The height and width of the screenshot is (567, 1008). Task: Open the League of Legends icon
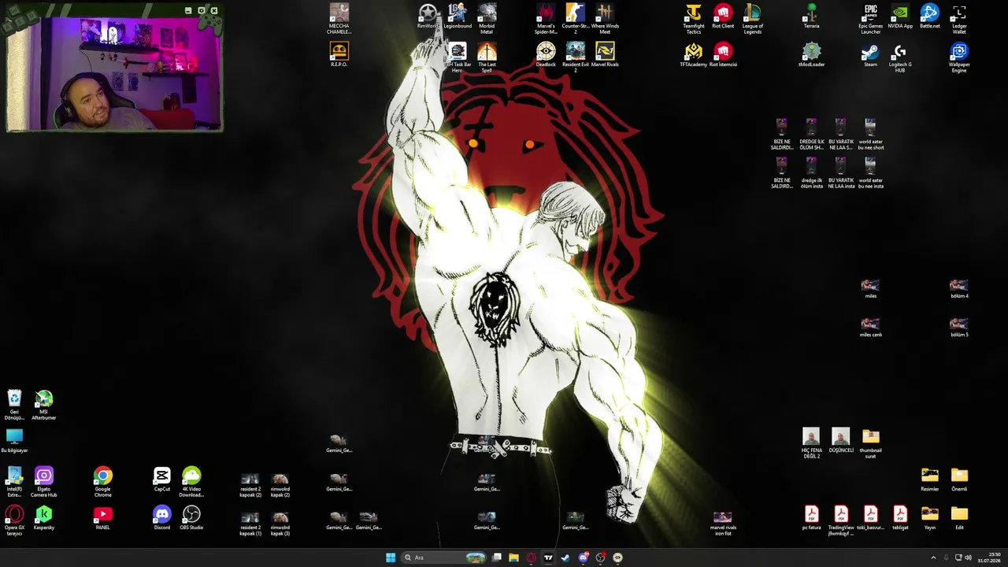click(x=752, y=19)
